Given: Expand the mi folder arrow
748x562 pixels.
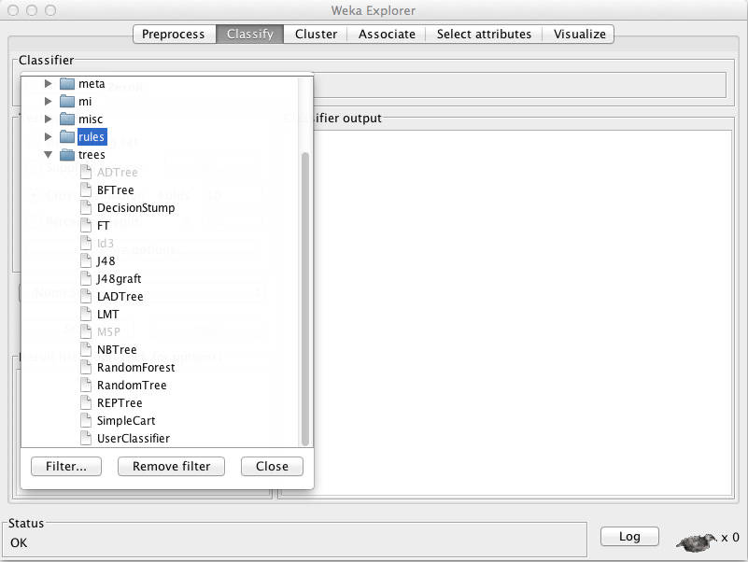Looking at the screenshot, I should pyautogui.click(x=48, y=101).
